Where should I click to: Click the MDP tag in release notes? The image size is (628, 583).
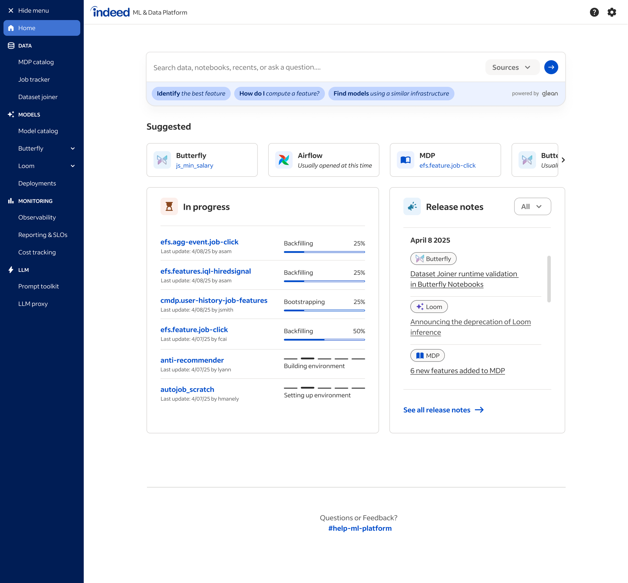click(x=427, y=356)
